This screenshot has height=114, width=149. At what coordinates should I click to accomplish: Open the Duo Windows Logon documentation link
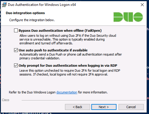pyautogui.click(x=67, y=92)
